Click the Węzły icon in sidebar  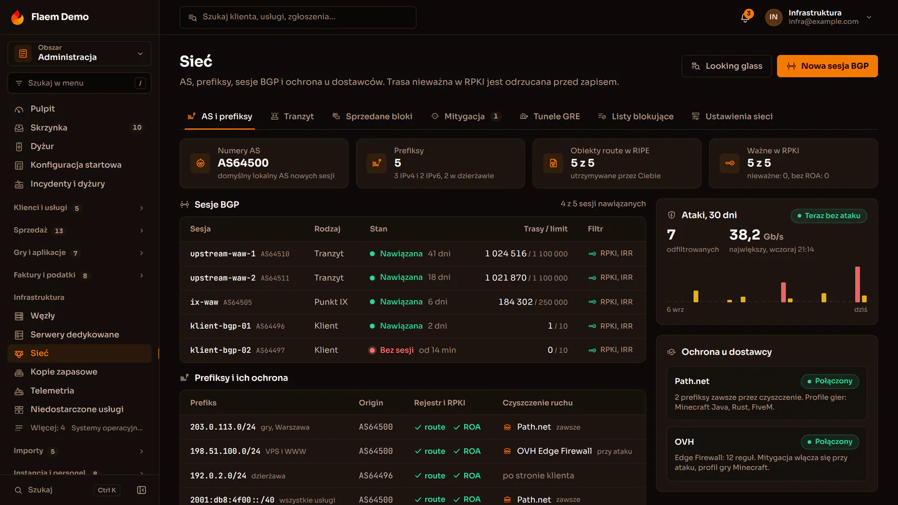19,316
